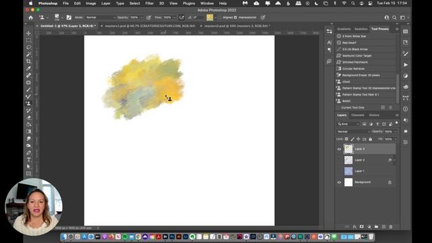This screenshot has width=432, height=243.
Task: Select the Lasso tool
Action: [x=28, y=47]
